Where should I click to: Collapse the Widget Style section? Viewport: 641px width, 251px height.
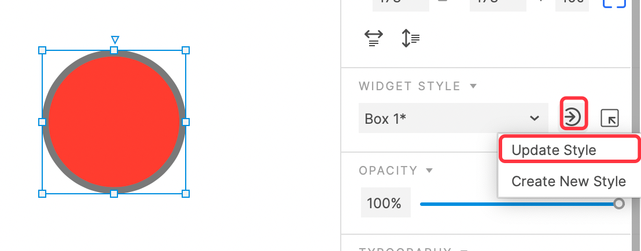coord(473,86)
